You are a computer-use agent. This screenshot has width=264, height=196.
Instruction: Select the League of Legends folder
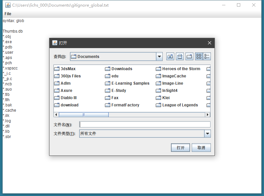pos(177,105)
